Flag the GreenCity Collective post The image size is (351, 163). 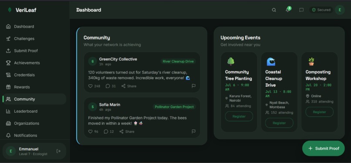pos(194,86)
